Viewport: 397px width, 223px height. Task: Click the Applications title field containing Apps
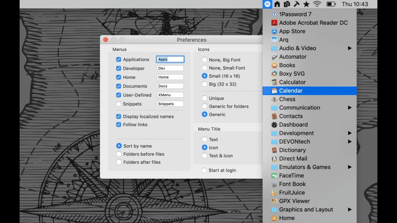click(170, 59)
